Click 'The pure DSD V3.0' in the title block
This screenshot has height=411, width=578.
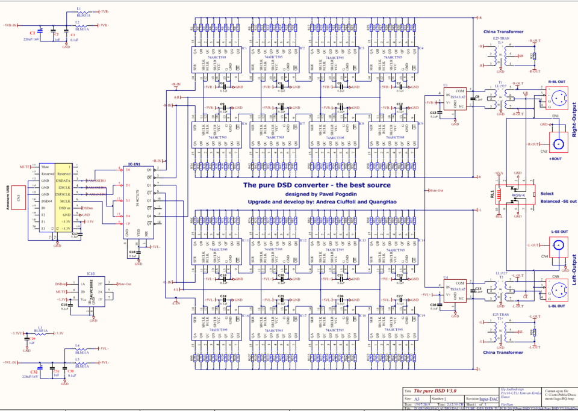click(x=434, y=391)
